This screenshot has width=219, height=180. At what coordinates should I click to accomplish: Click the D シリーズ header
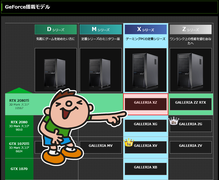tap(56, 29)
